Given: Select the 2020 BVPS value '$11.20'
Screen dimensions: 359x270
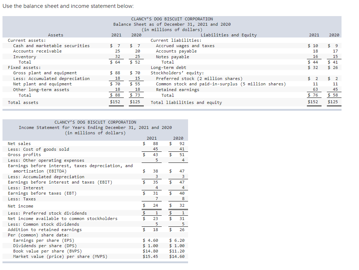Looking at the screenshot, I should (x=177, y=251).
